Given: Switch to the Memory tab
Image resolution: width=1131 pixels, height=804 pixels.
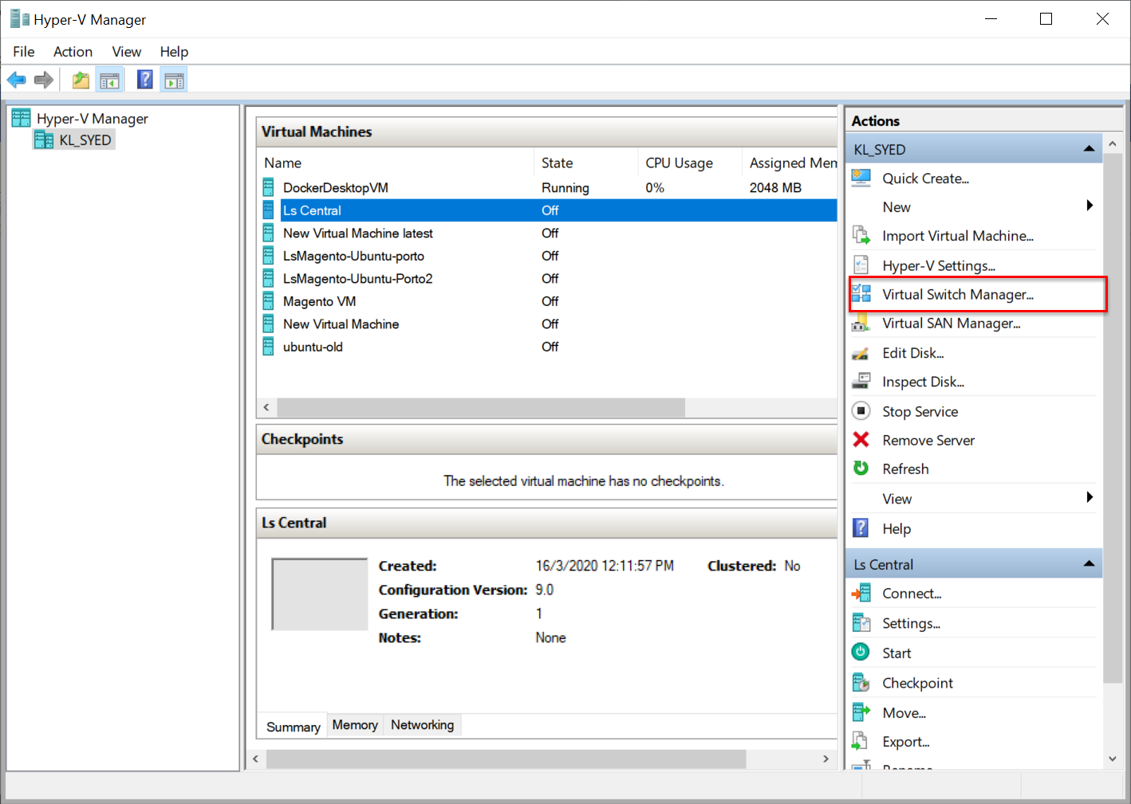Looking at the screenshot, I should point(355,725).
